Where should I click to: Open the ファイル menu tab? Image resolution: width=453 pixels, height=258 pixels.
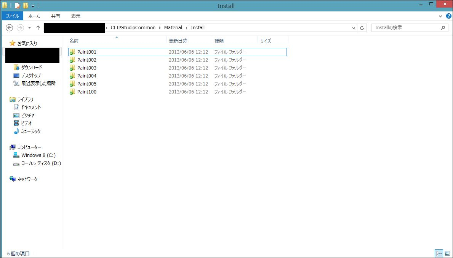point(13,16)
